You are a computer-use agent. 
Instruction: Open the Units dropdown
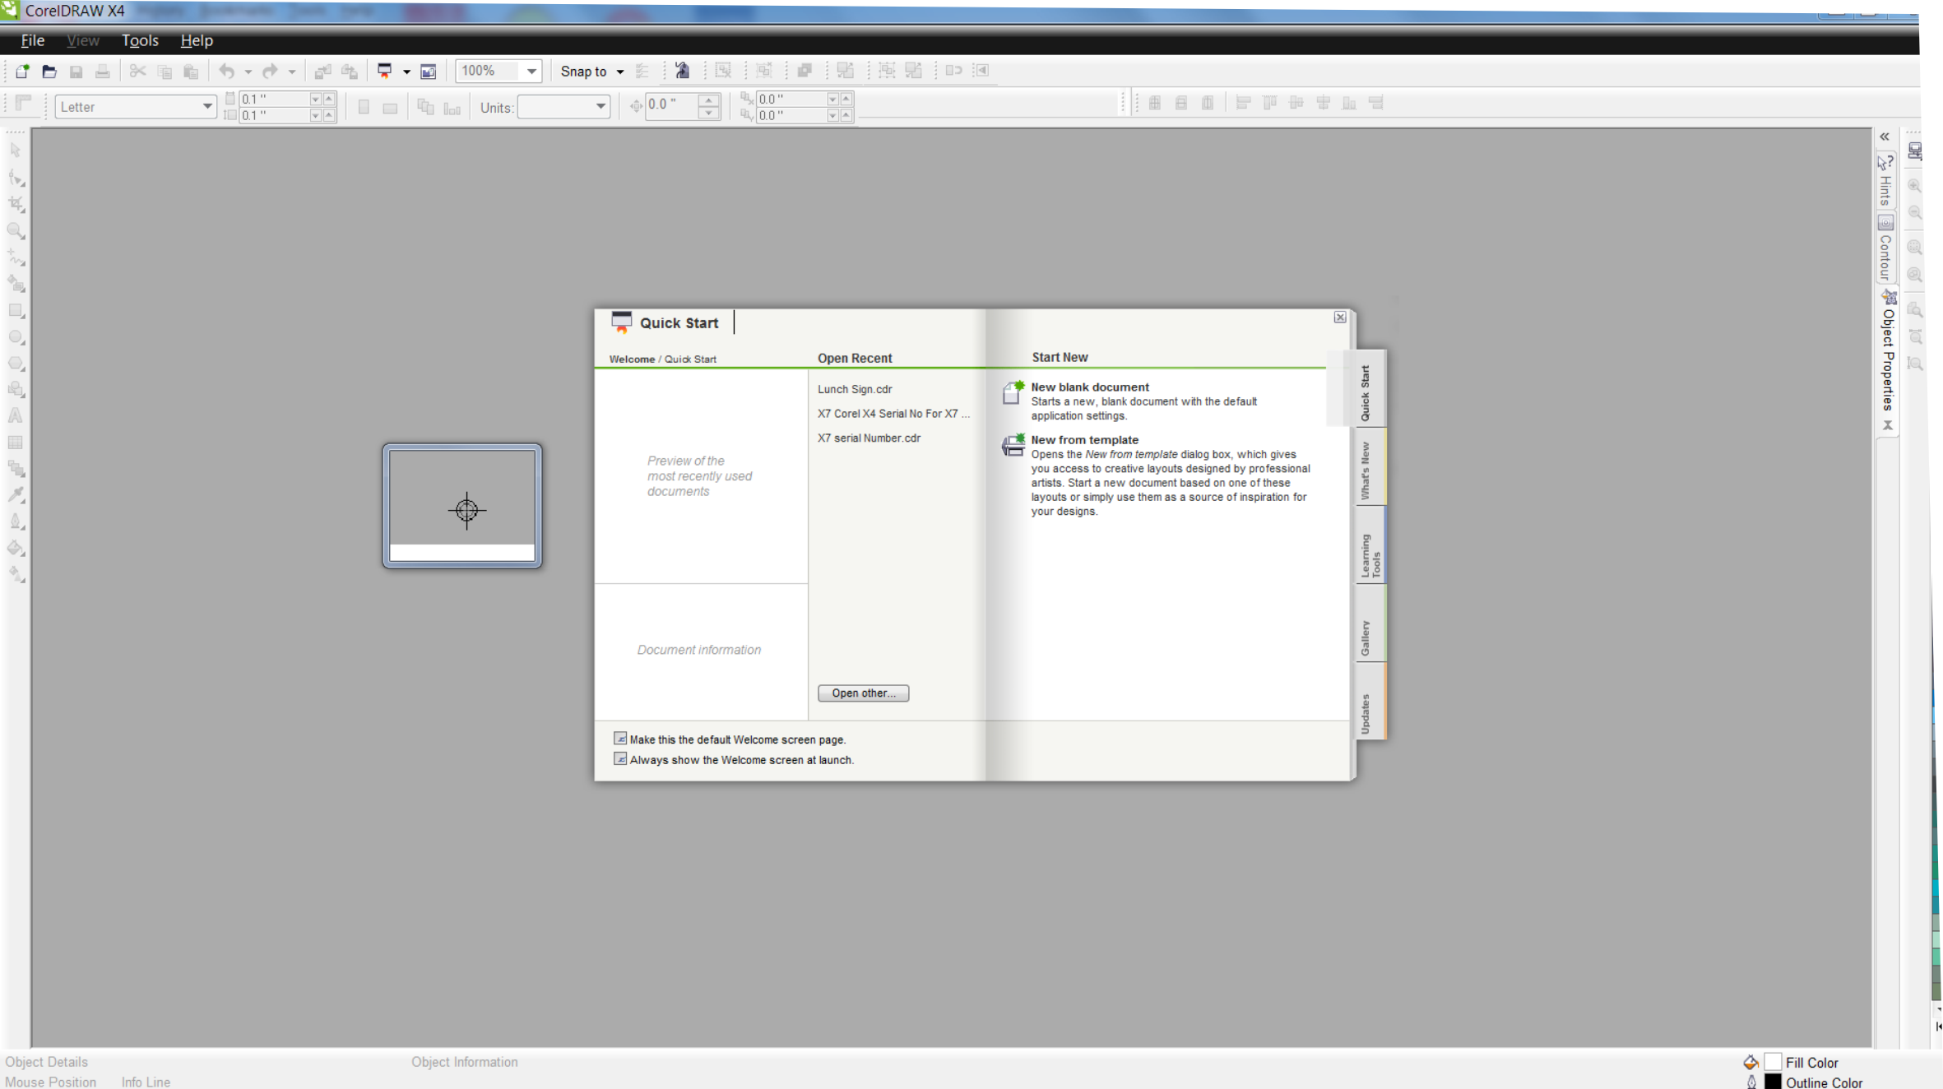(x=601, y=107)
